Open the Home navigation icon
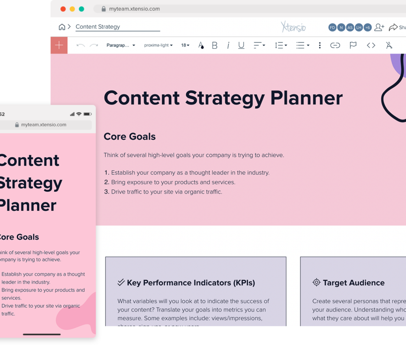Image resolution: width=406 pixels, height=345 pixels. pyautogui.click(x=61, y=27)
